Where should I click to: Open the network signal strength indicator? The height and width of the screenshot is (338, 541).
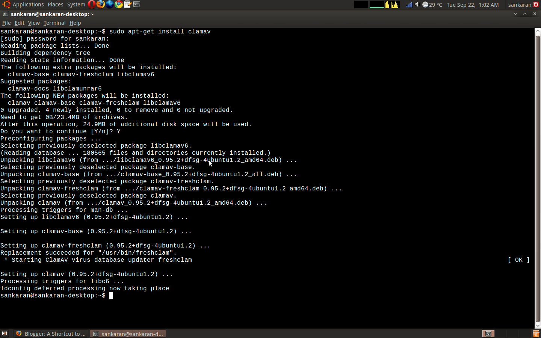coord(409,5)
